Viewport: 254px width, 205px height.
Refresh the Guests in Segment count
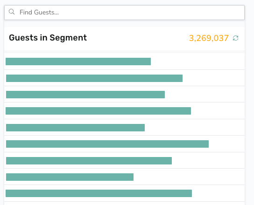235,38
